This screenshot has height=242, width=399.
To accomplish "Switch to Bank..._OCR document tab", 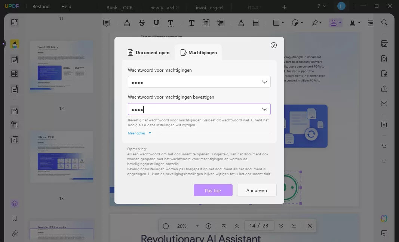I will click(120, 7).
